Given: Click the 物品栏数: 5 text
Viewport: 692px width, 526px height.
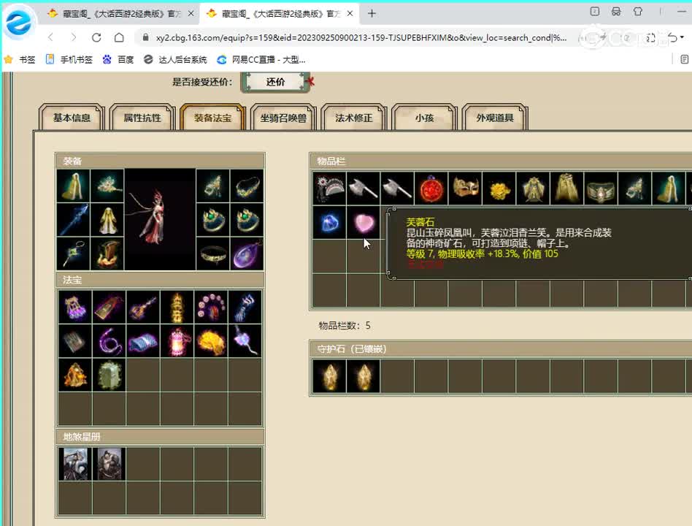Looking at the screenshot, I should pos(345,326).
